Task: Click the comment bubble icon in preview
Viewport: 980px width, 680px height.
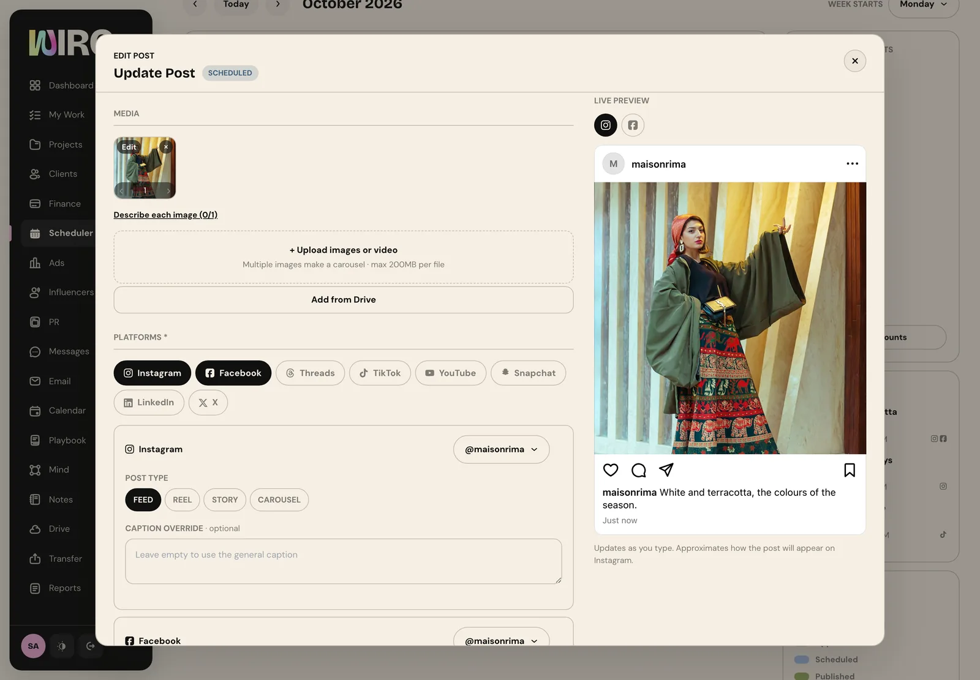Action: [x=638, y=470]
